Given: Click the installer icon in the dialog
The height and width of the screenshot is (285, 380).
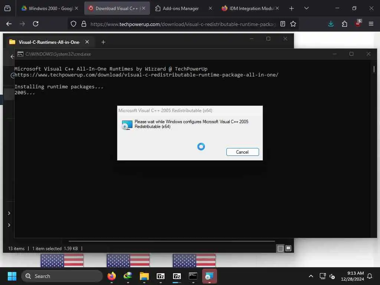Looking at the screenshot, I should click(x=127, y=125).
